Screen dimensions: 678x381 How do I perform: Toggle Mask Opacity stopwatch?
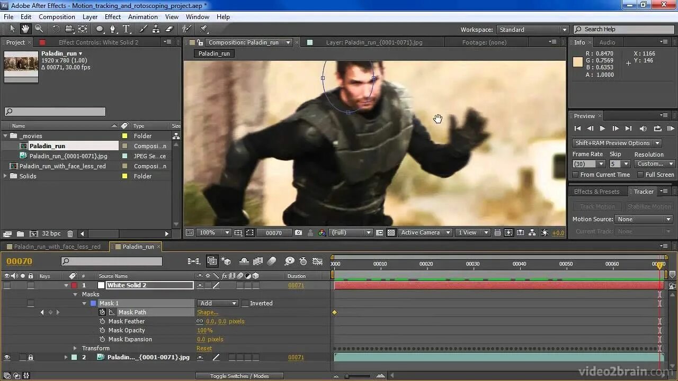click(102, 330)
